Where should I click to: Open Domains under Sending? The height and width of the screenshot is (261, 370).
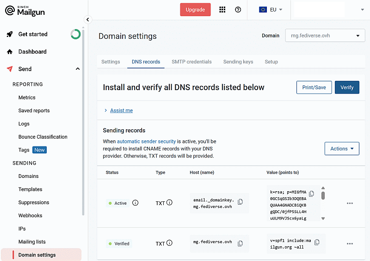pyautogui.click(x=28, y=176)
